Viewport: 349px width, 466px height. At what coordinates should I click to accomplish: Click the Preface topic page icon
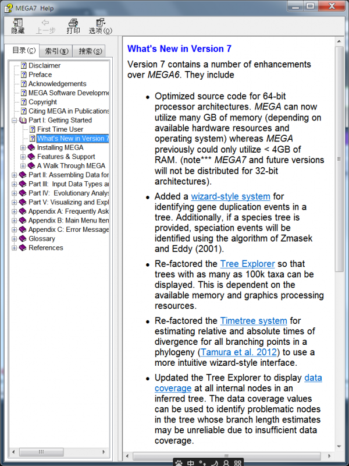[x=24, y=75]
